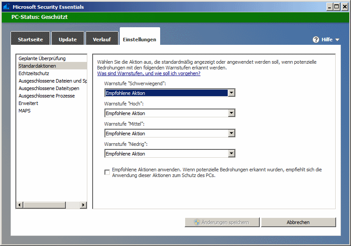This screenshot has width=351, height=246.
Task: Select Standardaktionen in settings list
Action: tap(52, 66)
